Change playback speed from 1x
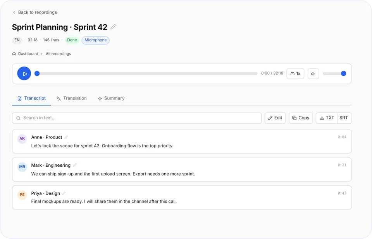Viewport: 372px width, 239px height. click(x=295, y=73)
